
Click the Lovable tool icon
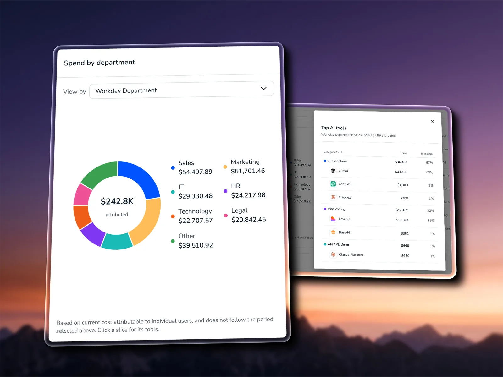[333, 219]
